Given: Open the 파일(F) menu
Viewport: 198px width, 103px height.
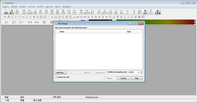Looking at the screenshot, I should coord(6,7).
